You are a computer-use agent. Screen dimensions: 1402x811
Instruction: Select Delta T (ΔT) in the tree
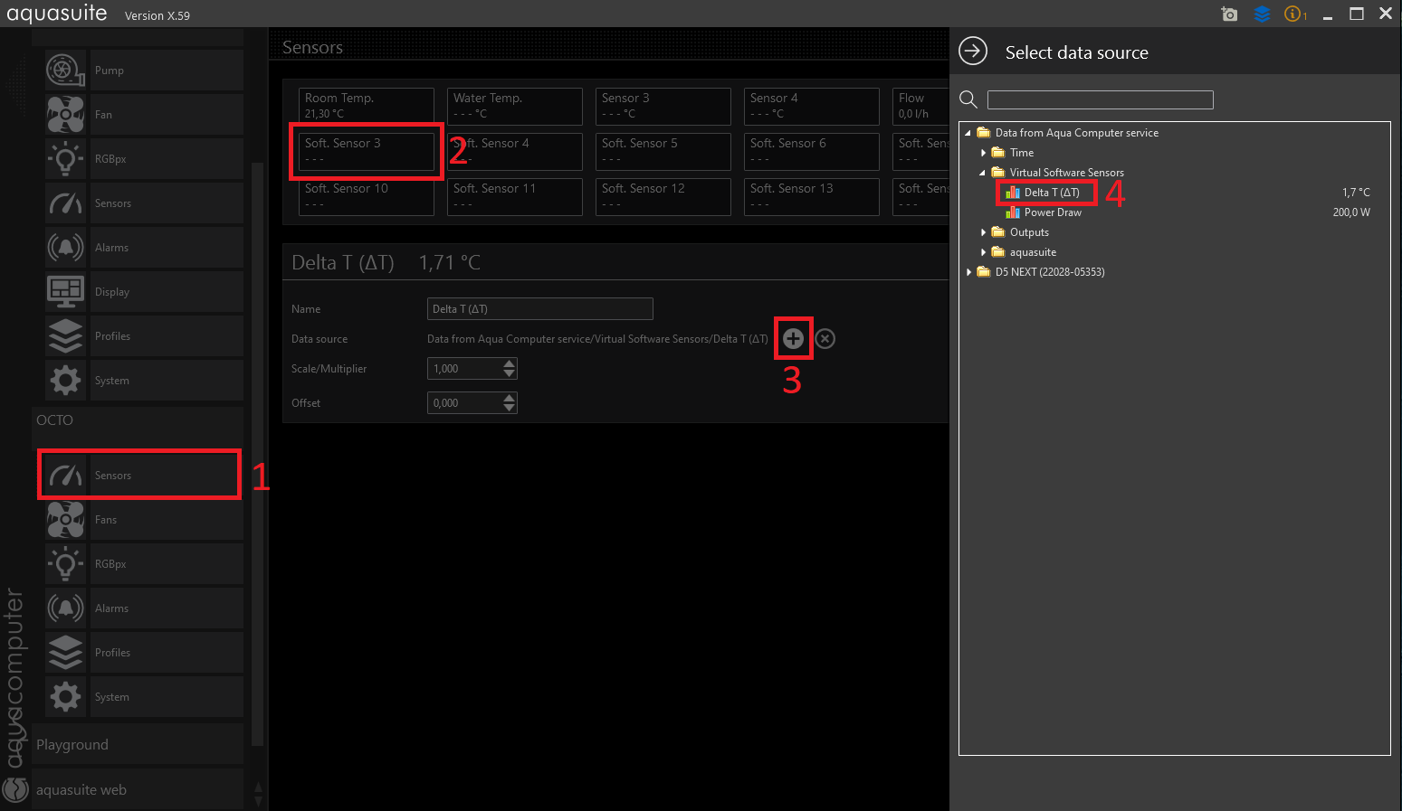click(x=1051, y=193)
